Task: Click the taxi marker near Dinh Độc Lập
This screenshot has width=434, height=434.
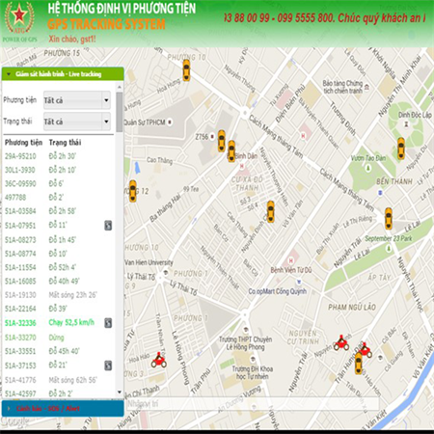Action: 401,149
